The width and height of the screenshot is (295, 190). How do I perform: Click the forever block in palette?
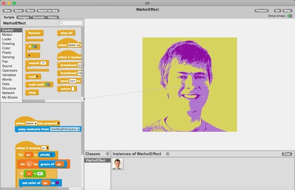34,33
